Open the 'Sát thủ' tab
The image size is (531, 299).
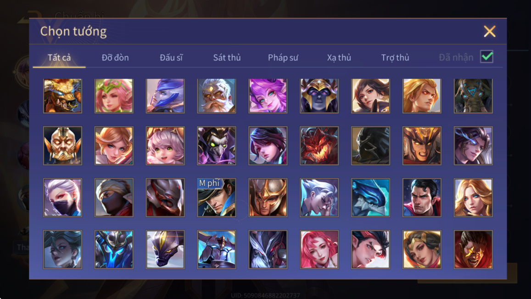coord(227,57)
